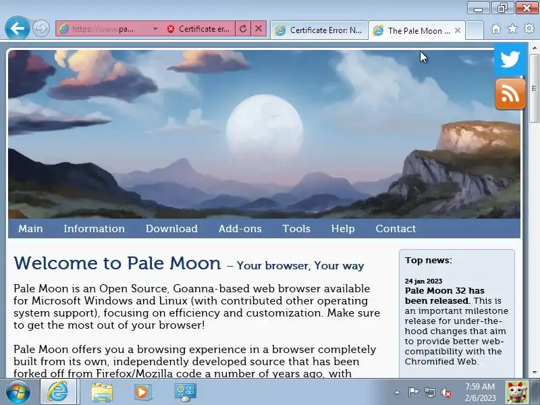Click the '24 jan 2023' news date
This screenshot has height=405, width=540.
point(423,281)
